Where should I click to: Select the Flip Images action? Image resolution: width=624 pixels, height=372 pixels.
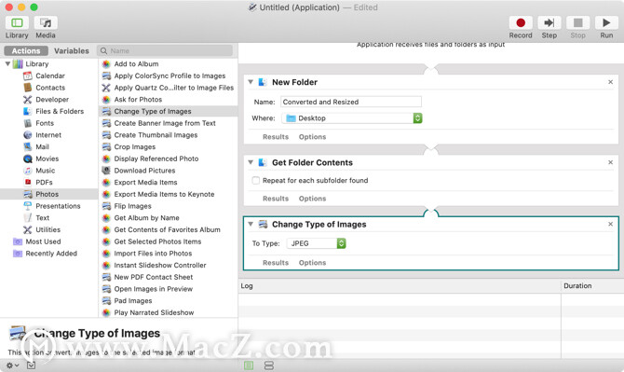[x=132, y=206]
